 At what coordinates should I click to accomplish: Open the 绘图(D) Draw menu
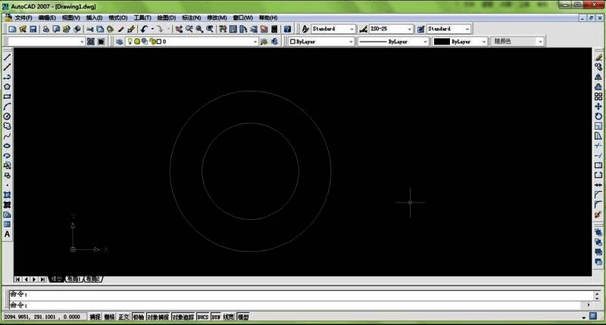[x=167, y=17]
